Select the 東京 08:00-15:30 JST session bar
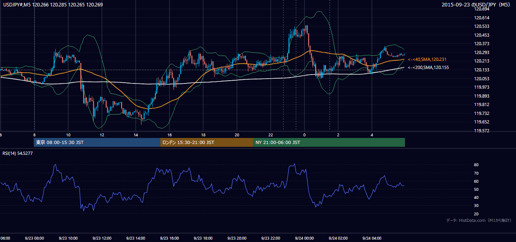 pyautogui.click(x=97, y=142)
